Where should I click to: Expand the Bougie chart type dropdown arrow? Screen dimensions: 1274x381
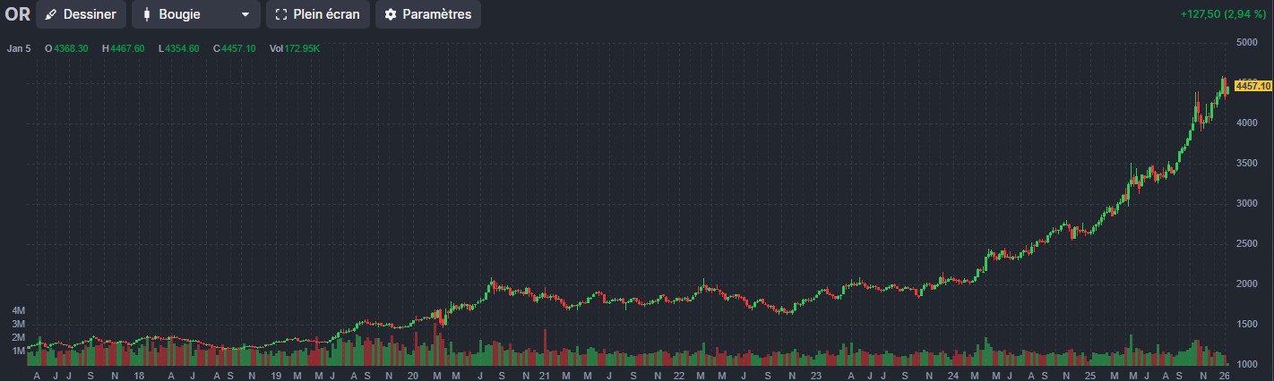245,15
